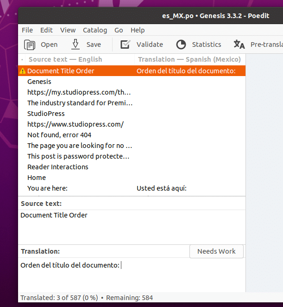The width and height of the screenshot is (283, 307).
Task: Click the warning icon on Document Title Order
Action: (23, 71)
